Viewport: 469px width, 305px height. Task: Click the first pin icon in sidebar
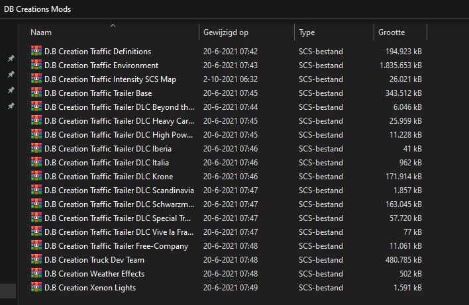pyautogui.click(x=11, y=58)
